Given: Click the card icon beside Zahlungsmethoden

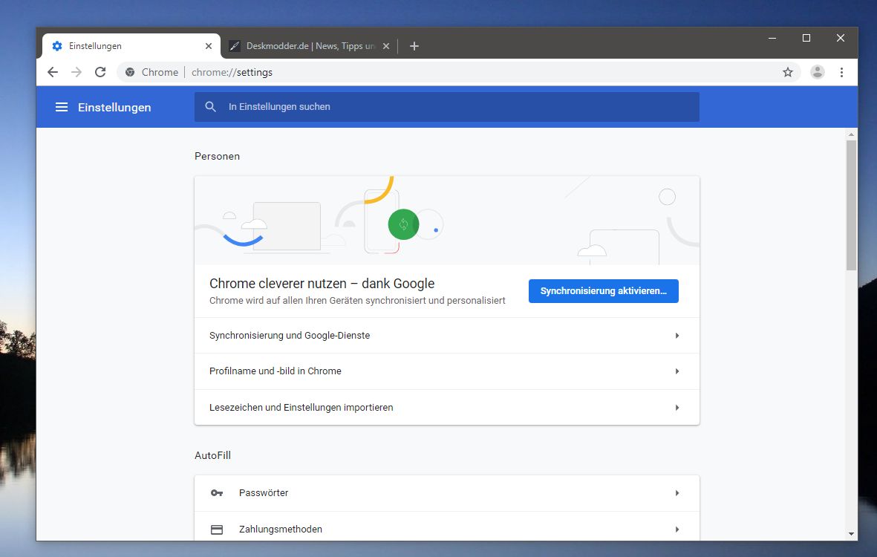Looking at the screenshot, I should [x=216, y=529].
